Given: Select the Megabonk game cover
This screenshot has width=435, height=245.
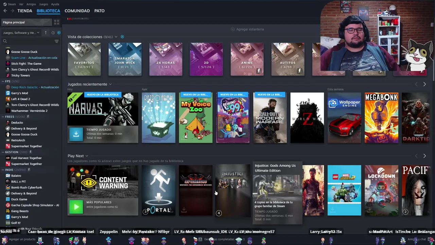Looking at the screenshot, I should [x=381, y=118].
